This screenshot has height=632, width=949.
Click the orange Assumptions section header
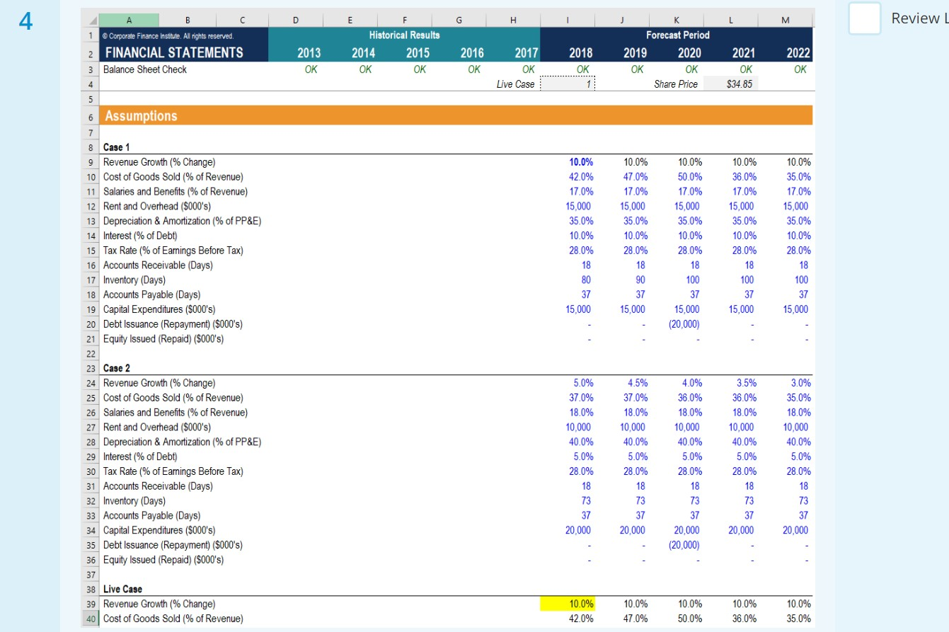point(456,116)
